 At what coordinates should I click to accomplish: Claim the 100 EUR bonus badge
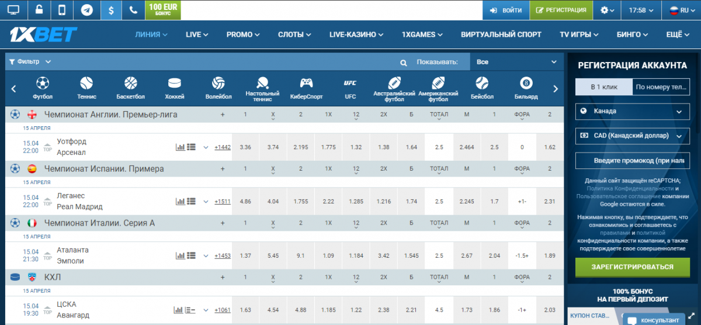click(x=164, y=10)
